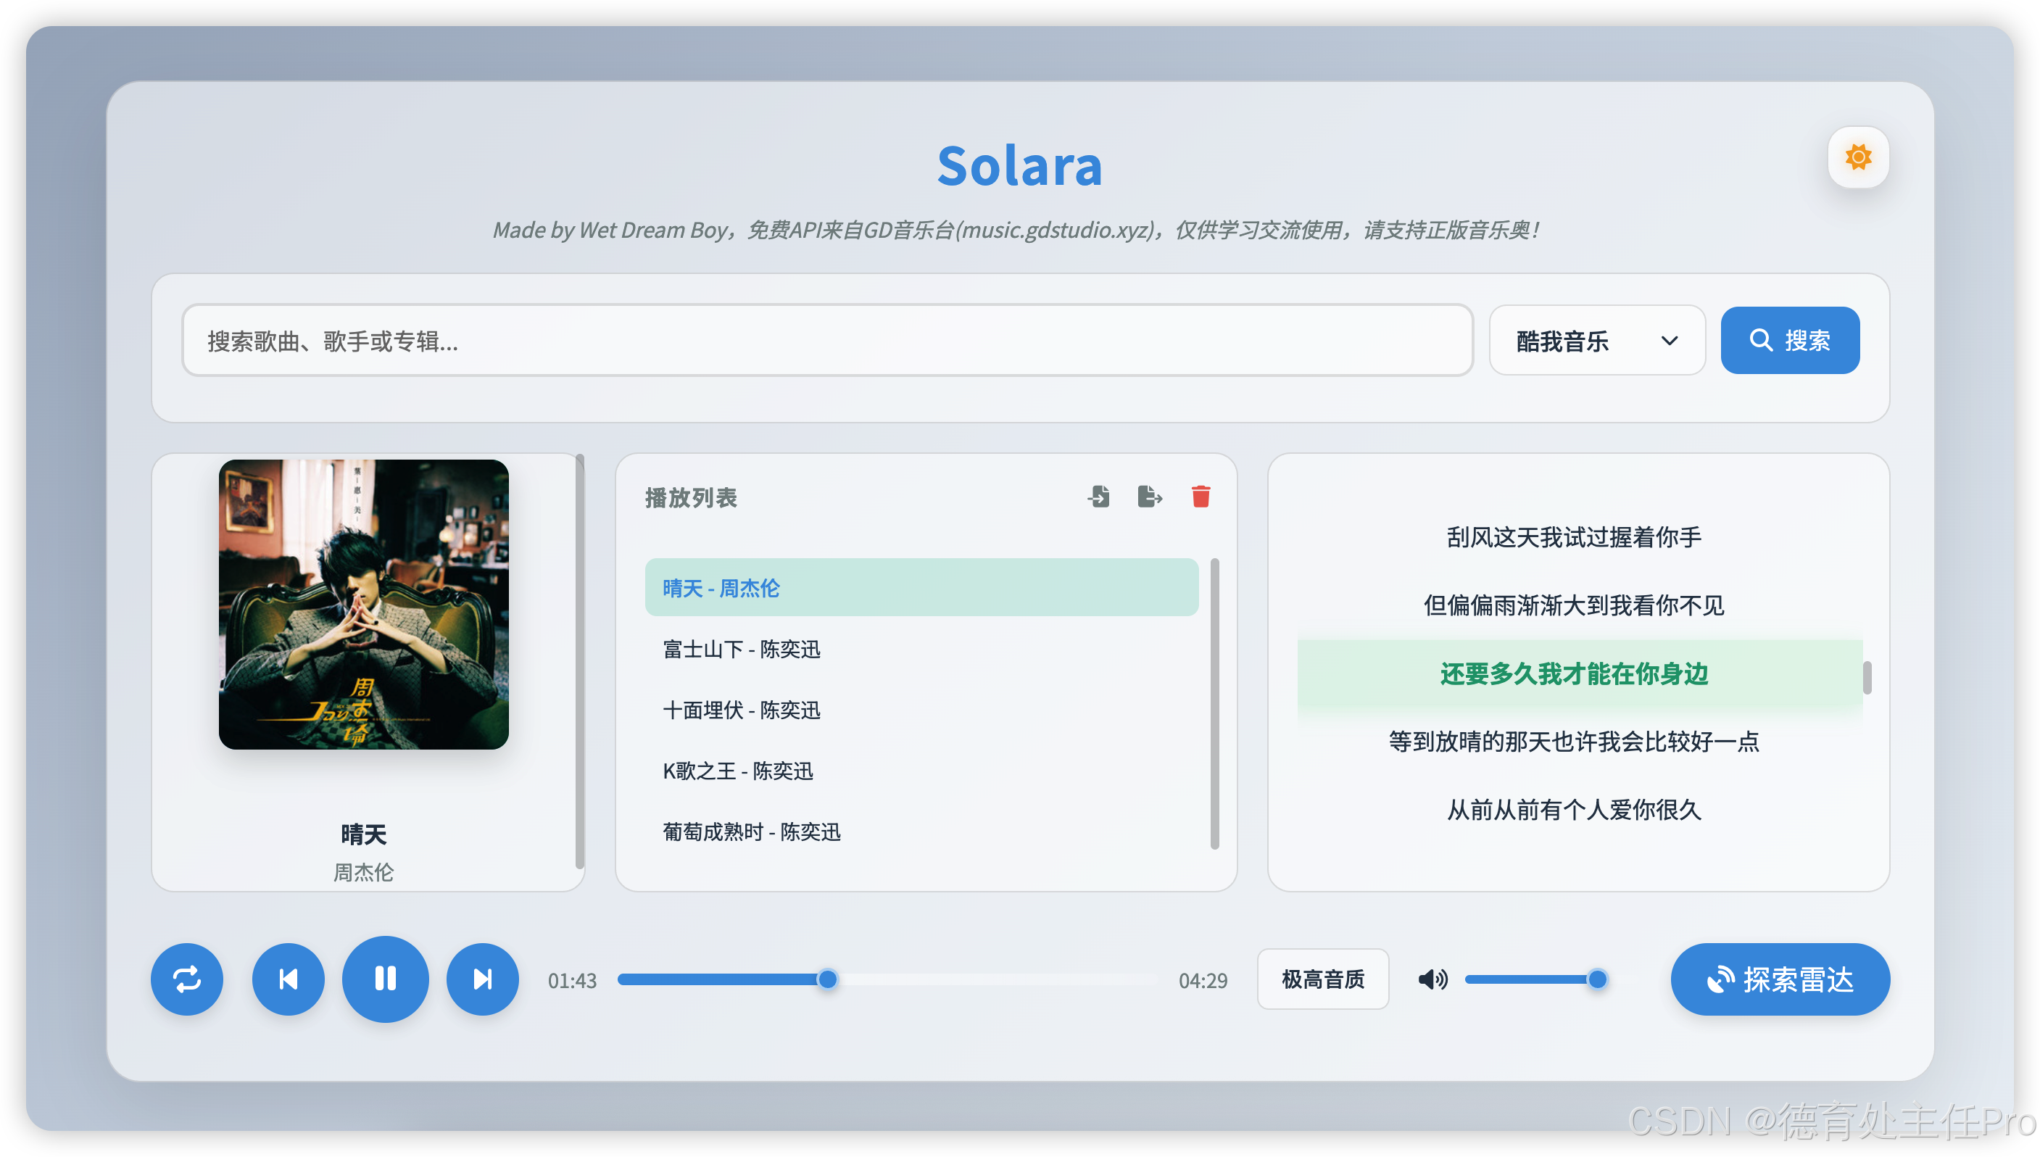Open 探索雷达 discovery radar
This screenshot has height=1157, width=2040.
click(x=1780, y=979)
